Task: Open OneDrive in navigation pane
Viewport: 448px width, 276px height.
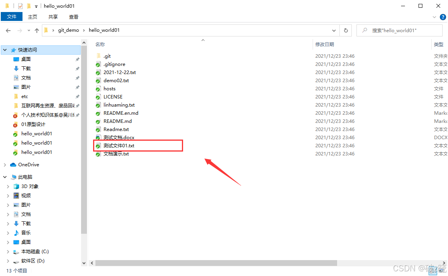Action: point(29,165)
